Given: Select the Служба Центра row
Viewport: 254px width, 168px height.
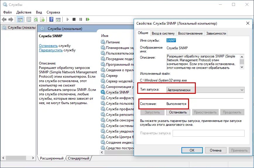Looking at the screenshot, I should pyautogui.click(x=117, y=137).
